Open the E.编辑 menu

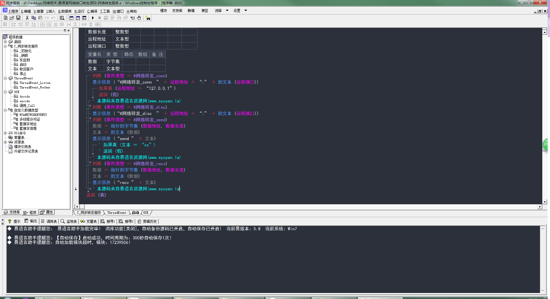[26, 11]
